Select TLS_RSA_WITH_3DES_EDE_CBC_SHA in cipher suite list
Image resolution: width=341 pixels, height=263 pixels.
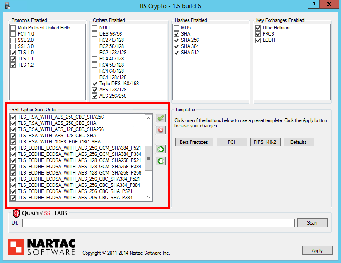pos(59,141)
